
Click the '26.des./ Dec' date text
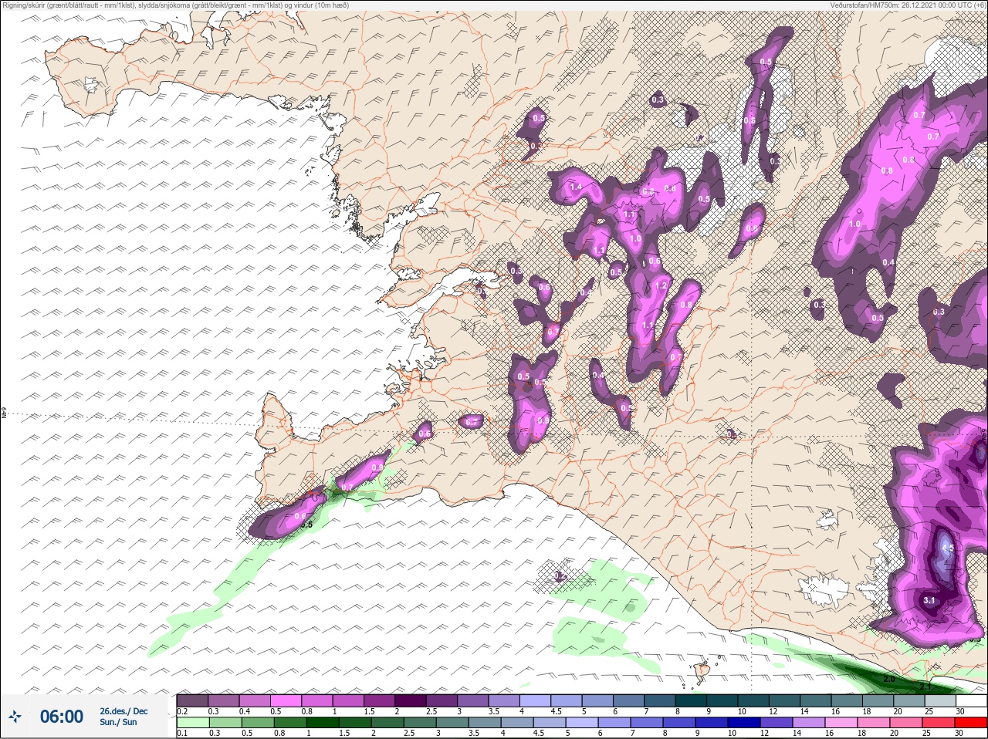(x=123, y=711)
